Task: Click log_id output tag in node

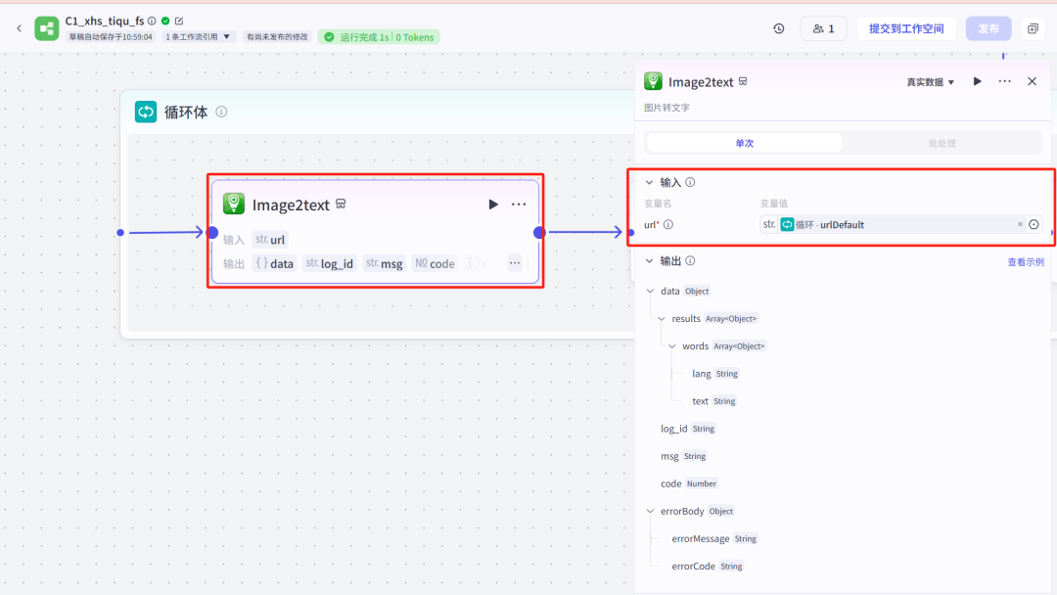Action: 330,263
